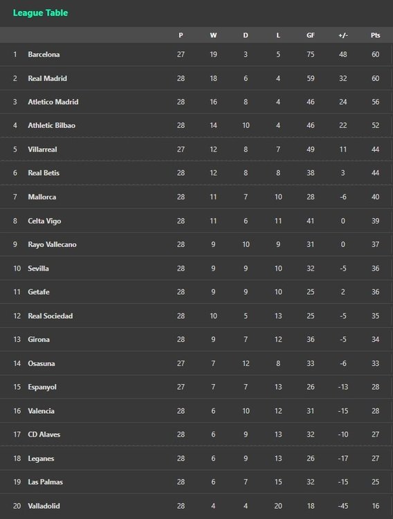Select Las Palmas team link
Image resolution: width=393 pixels, height=519 pixels.
click(46, 482)
